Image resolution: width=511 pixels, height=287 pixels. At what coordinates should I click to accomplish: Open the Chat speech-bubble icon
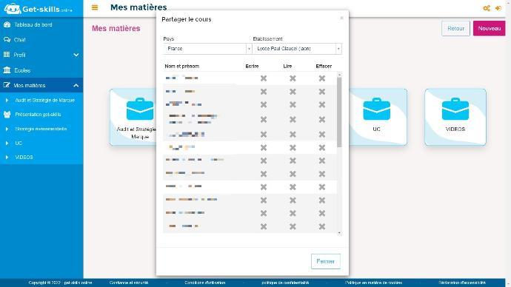[7, 40]
